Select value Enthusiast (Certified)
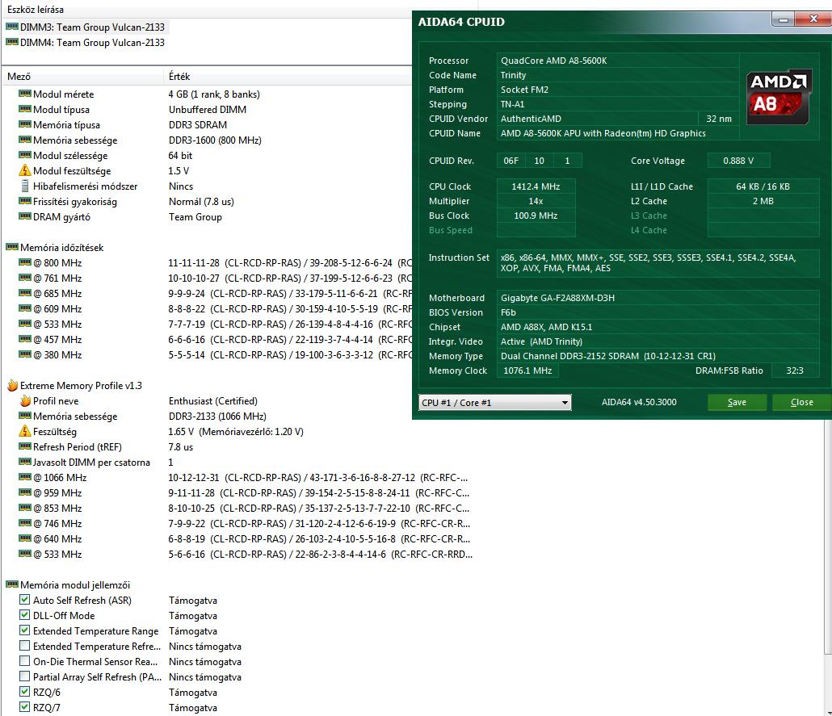 [212, 401]
